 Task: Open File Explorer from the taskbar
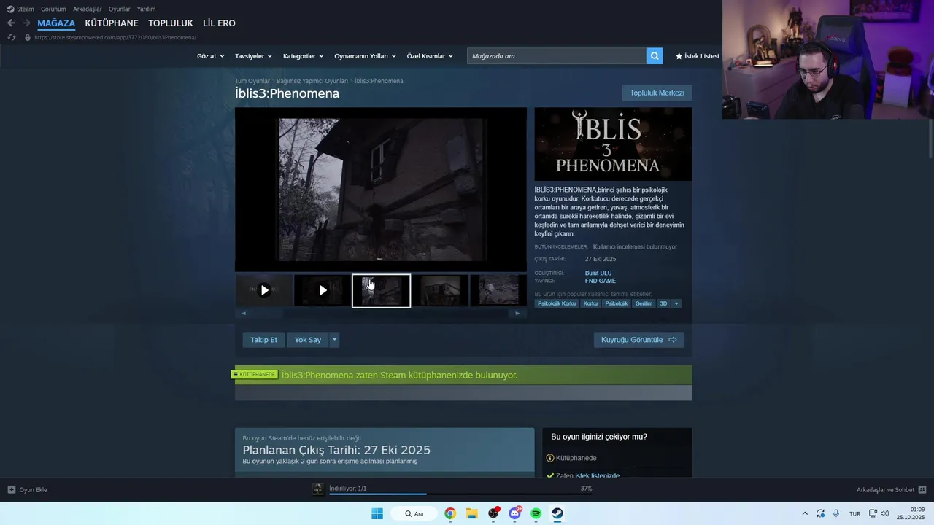point(471,513)
